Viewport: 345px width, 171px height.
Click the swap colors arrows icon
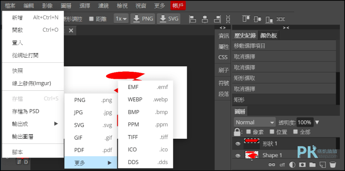(19, 162)
